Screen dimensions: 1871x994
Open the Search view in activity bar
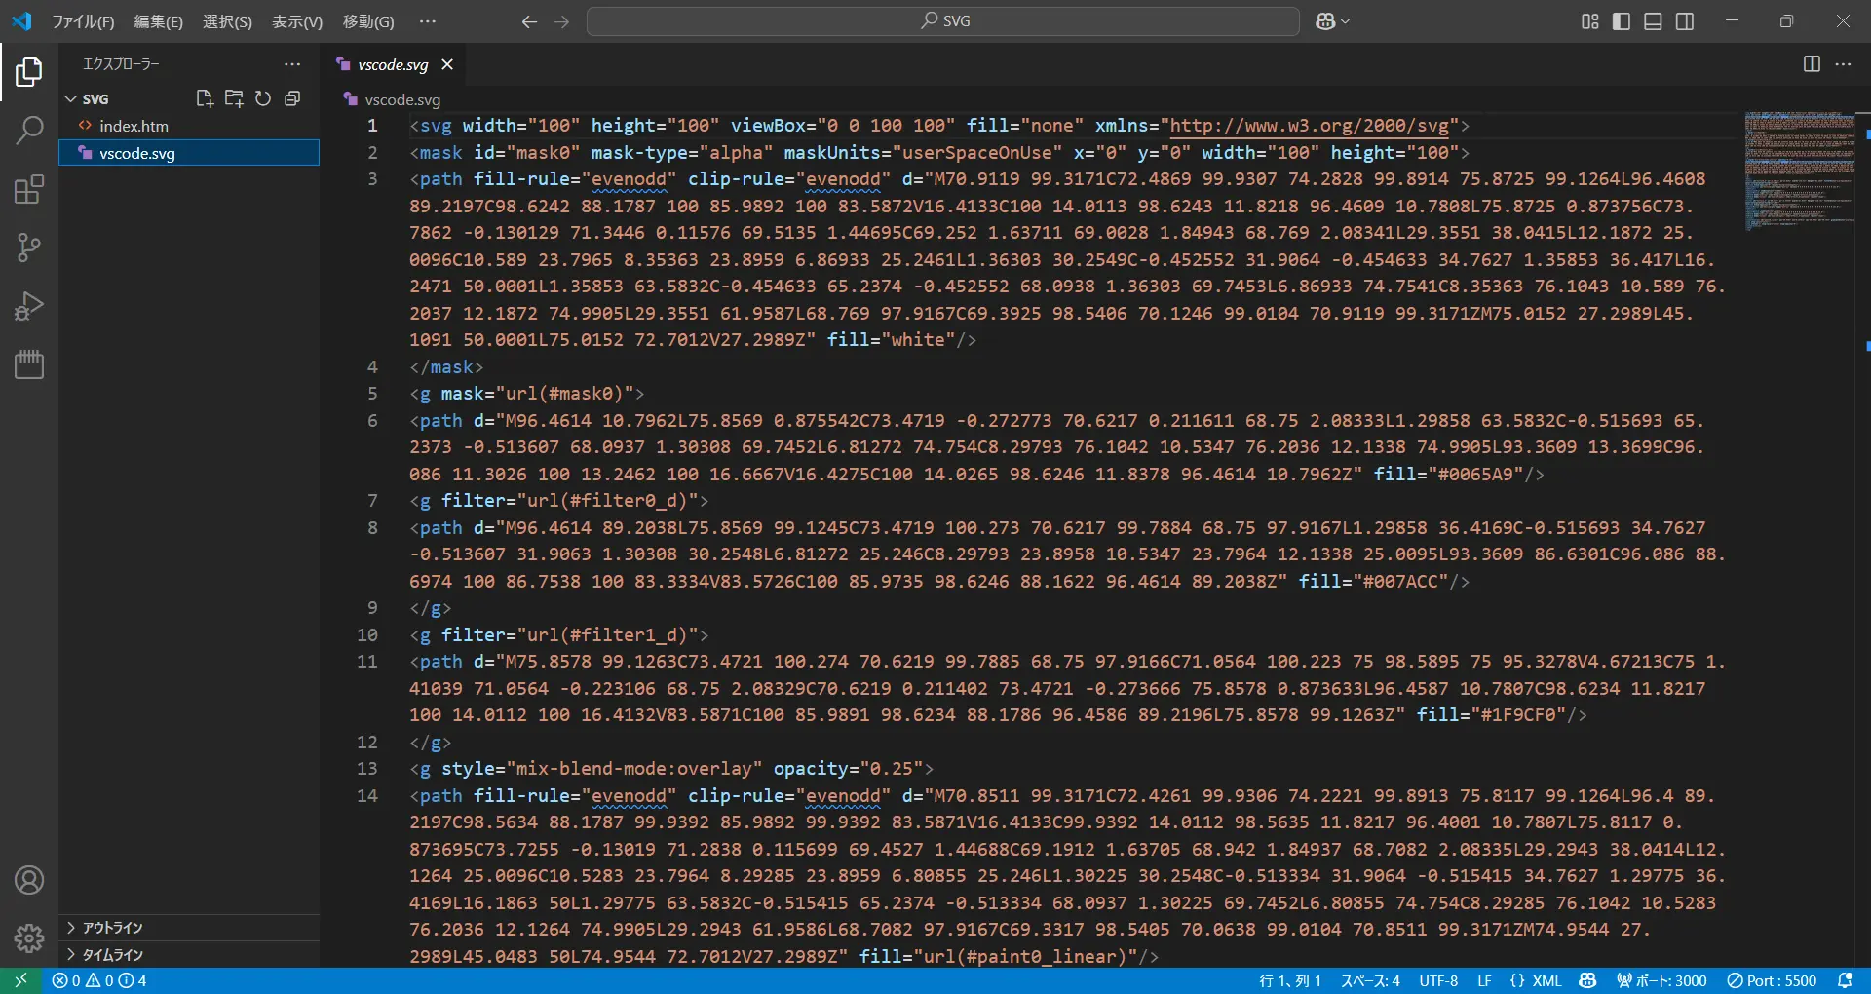[x=29, y=130]
